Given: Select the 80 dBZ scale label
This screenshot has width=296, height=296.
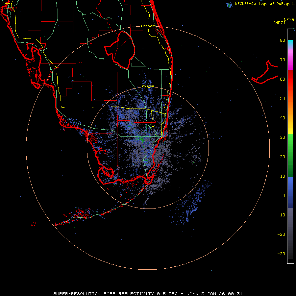Looking at the screenshot, I should coord(283,40).
